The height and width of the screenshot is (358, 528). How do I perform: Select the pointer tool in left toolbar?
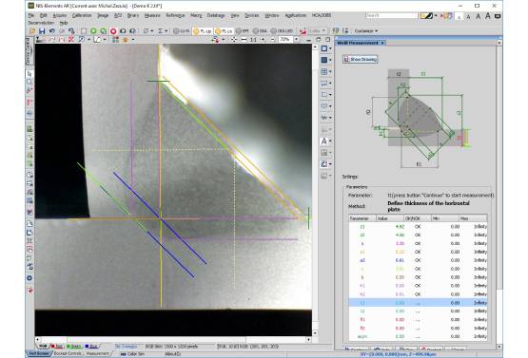point(29,74)
